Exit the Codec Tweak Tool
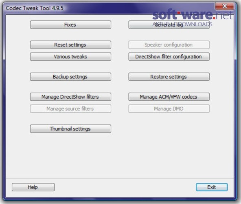 (212, 187)
